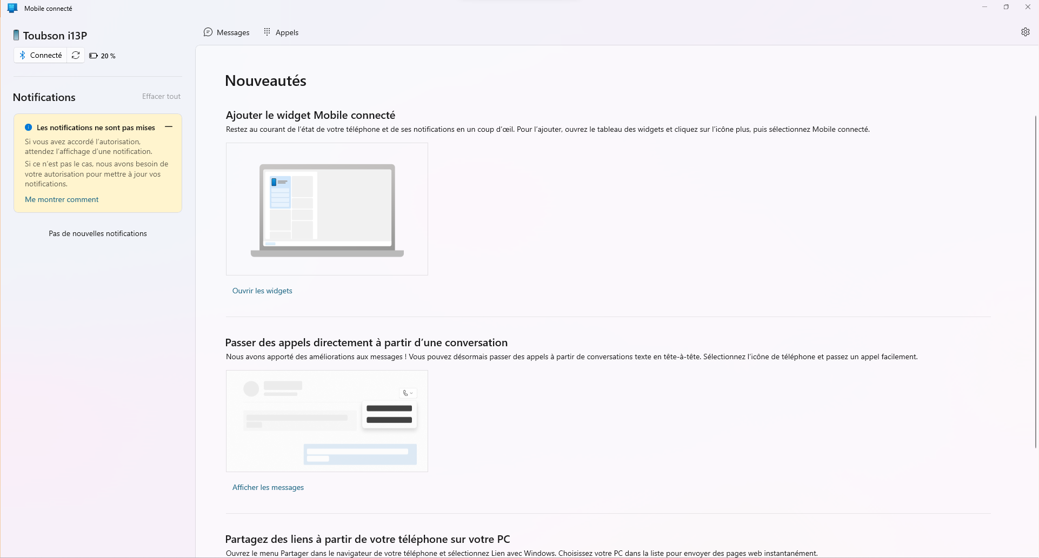Minimize the Mobile connecté window
This screenshot has width=1039, height=558.
(984, 7)
